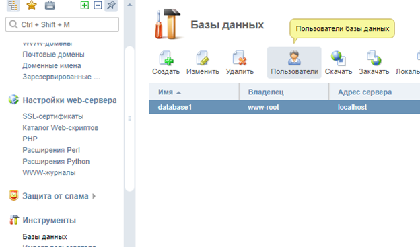Switch to the menu tree view icon
This screenshot has height=247, width=420.
(13, 5)
